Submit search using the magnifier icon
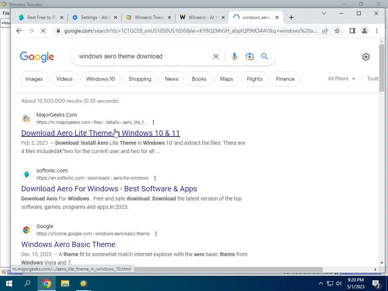 tap(264, 56)
